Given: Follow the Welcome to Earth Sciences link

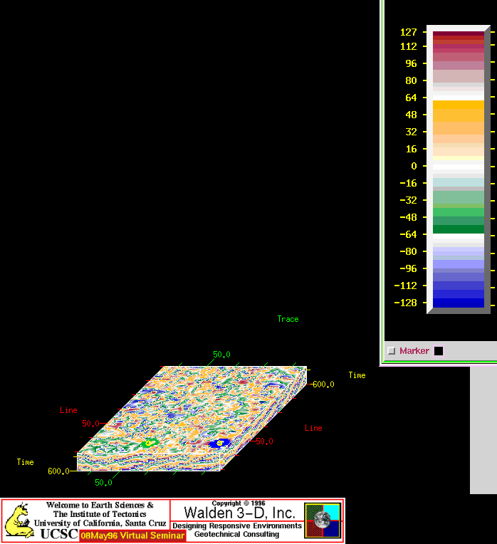Looking at the screenshot, I should (x=100, y=505).
